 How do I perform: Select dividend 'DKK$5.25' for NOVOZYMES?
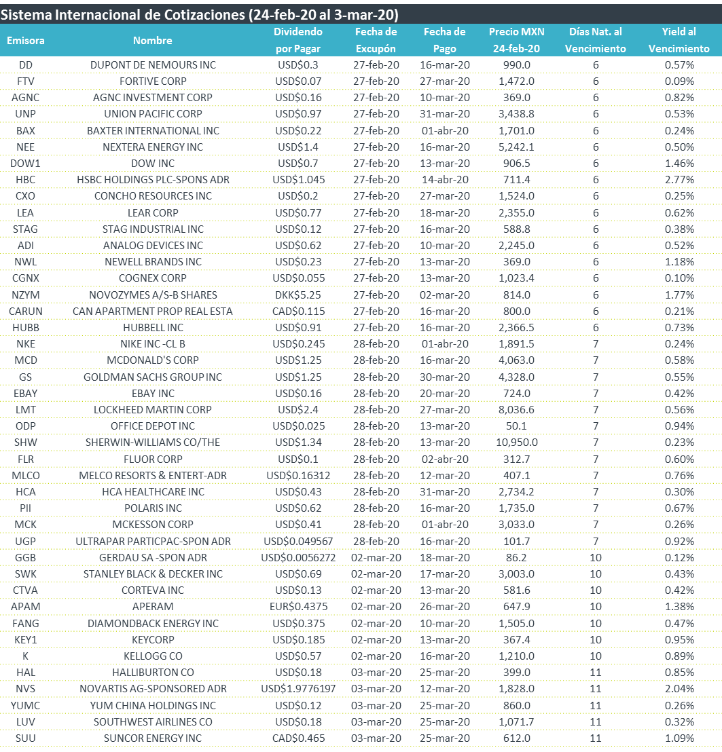tap(298, 295)
